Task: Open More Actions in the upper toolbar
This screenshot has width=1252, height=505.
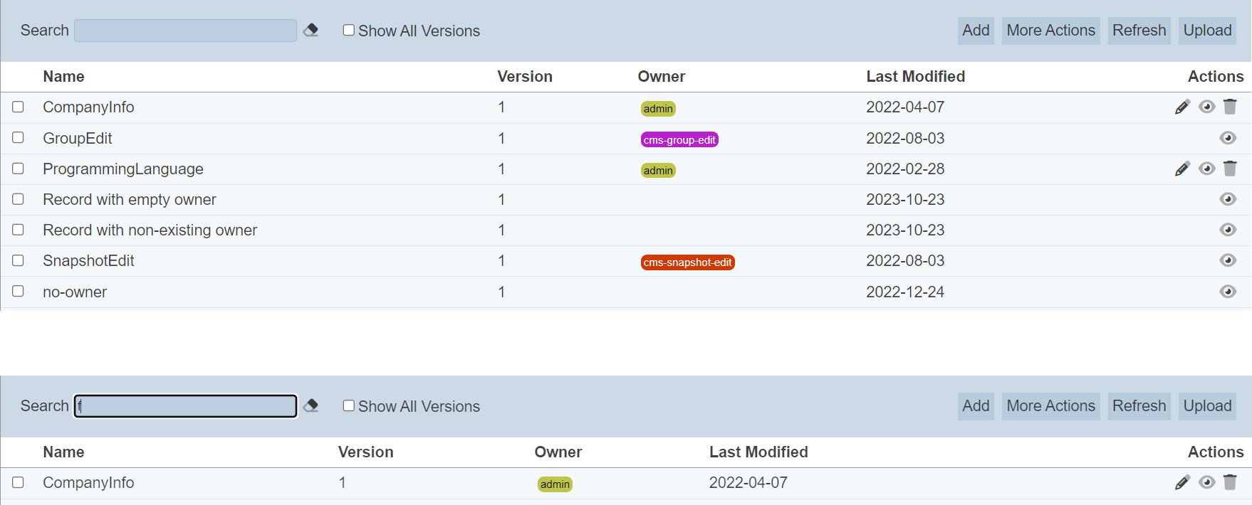Action: 1050,31
